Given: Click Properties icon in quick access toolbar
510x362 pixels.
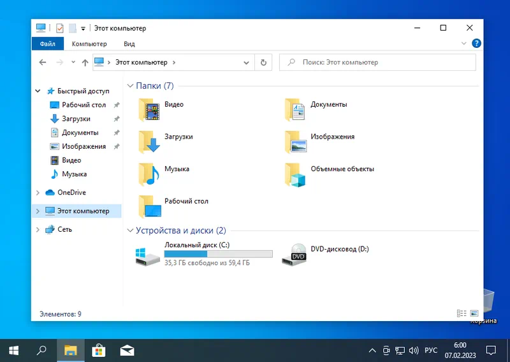Looking at the screenshot, I should pyautogui.click(x=60, y=28).
